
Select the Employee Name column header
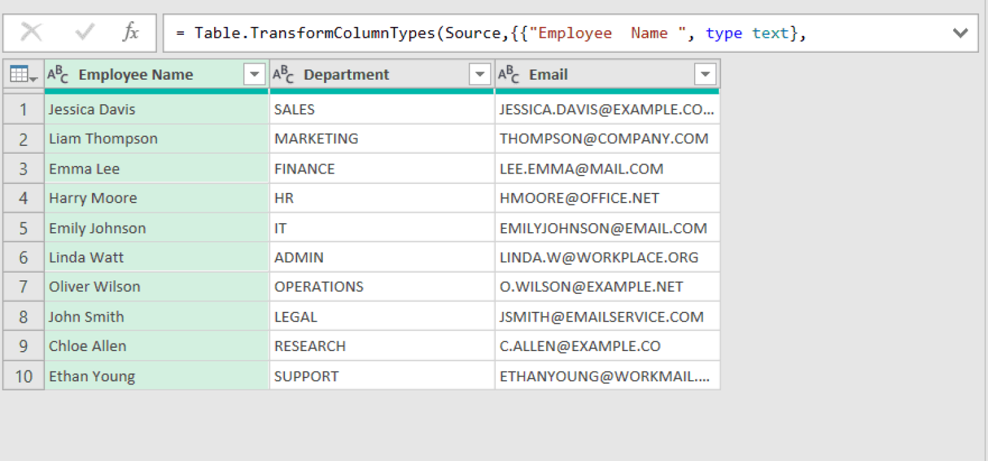(135, 74)
